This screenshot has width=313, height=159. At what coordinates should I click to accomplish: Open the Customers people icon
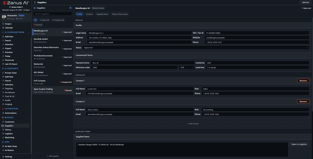coord(3,122)
